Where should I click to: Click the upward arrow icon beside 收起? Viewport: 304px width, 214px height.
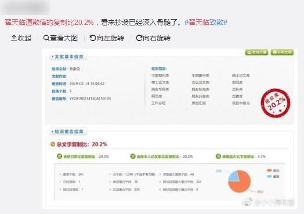tap(13, 38)
